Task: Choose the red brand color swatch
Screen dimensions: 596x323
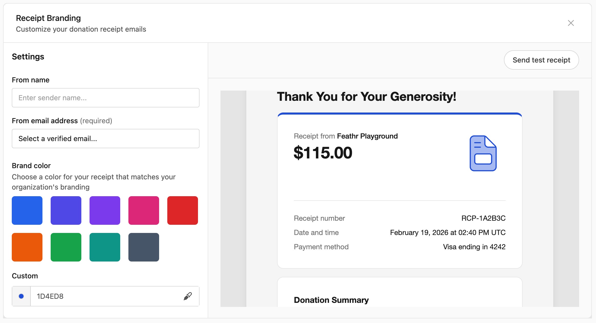Action: tap(183, 210)
